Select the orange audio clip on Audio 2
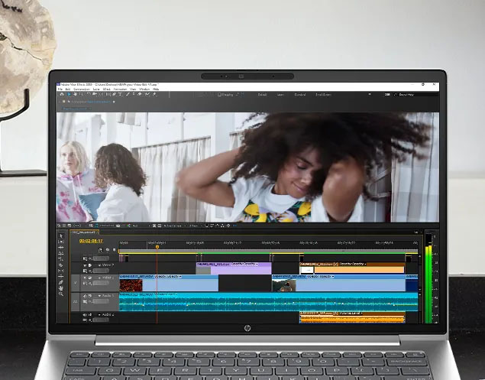This screenshot has width=485, height=380. (x=352, y=317)
